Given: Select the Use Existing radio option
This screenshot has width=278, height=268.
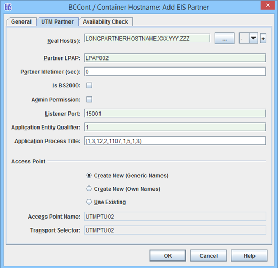Looking at the screenshot, I should pos(89,202).
